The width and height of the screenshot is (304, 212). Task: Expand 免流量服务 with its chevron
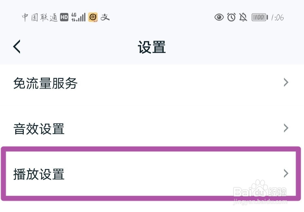pyautogui.click(x=286, y=82)
